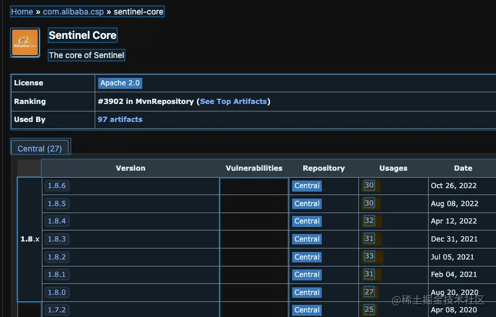Open version 1.8.2 link

click(57, 257)
